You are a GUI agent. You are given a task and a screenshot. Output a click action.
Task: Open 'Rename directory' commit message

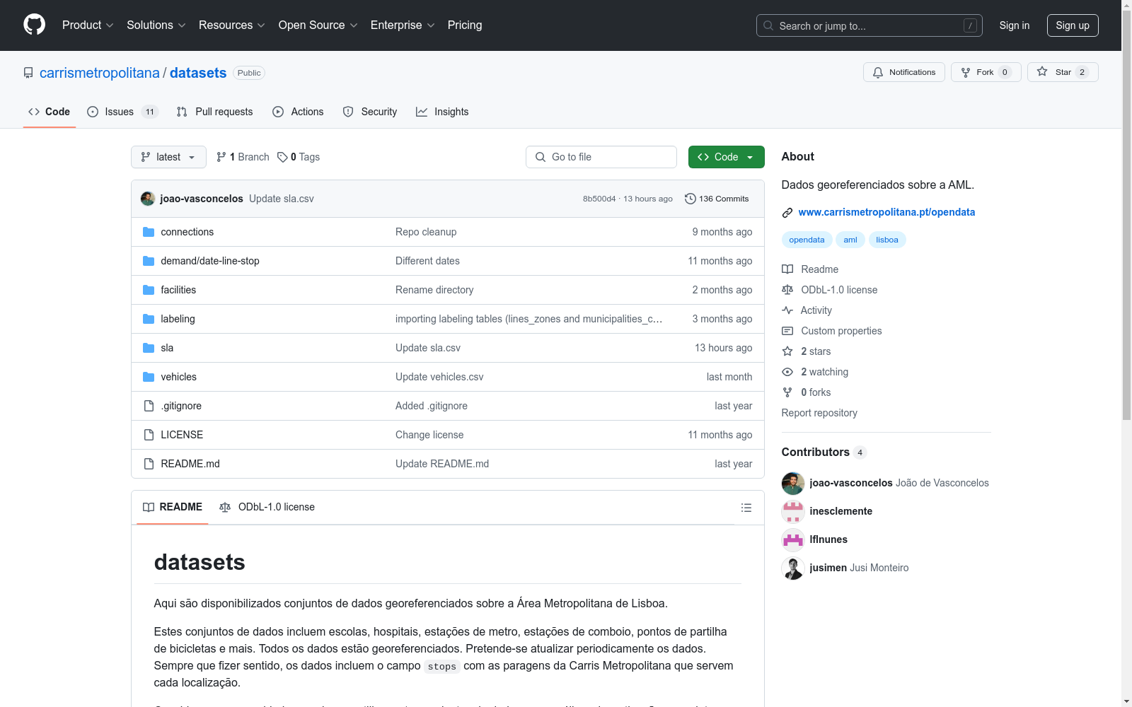click(x=434, y=290)
